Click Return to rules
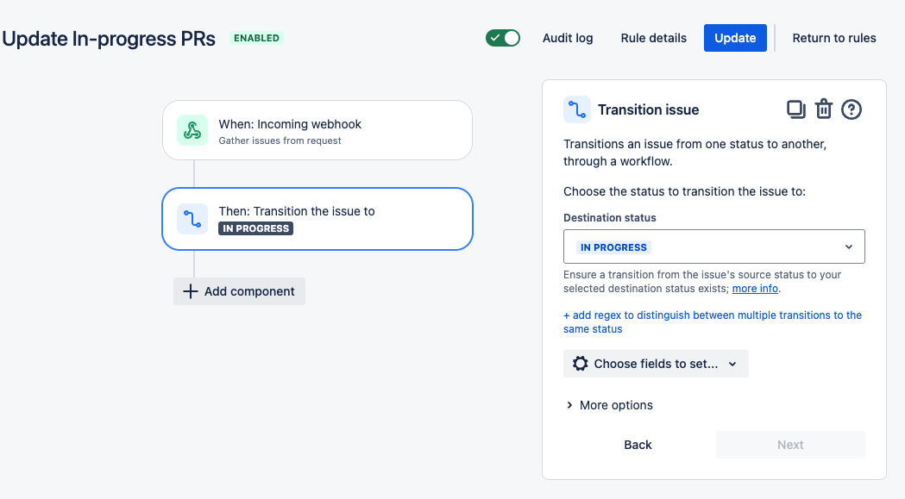The width and height of the screenshot is (905, 499). point(833,38)
